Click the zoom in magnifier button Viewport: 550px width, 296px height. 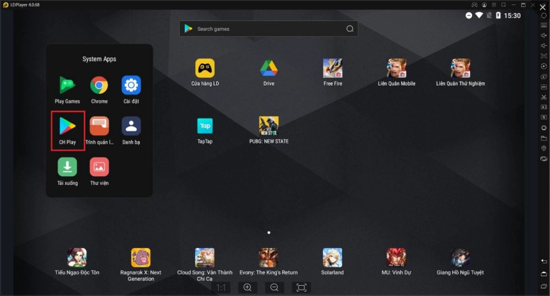point(247,288)
